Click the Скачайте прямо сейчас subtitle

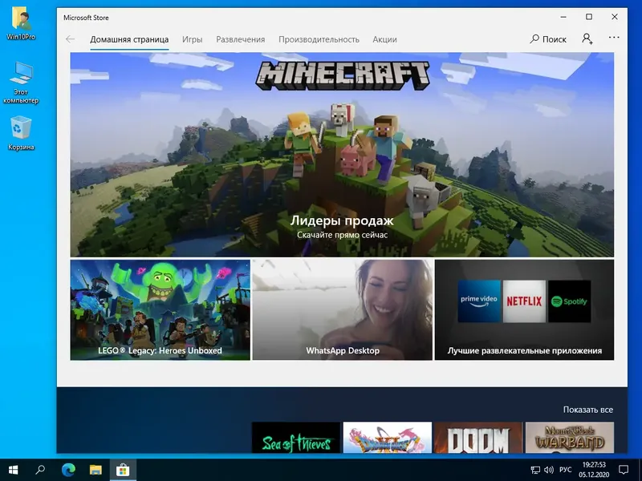(343, 235)
